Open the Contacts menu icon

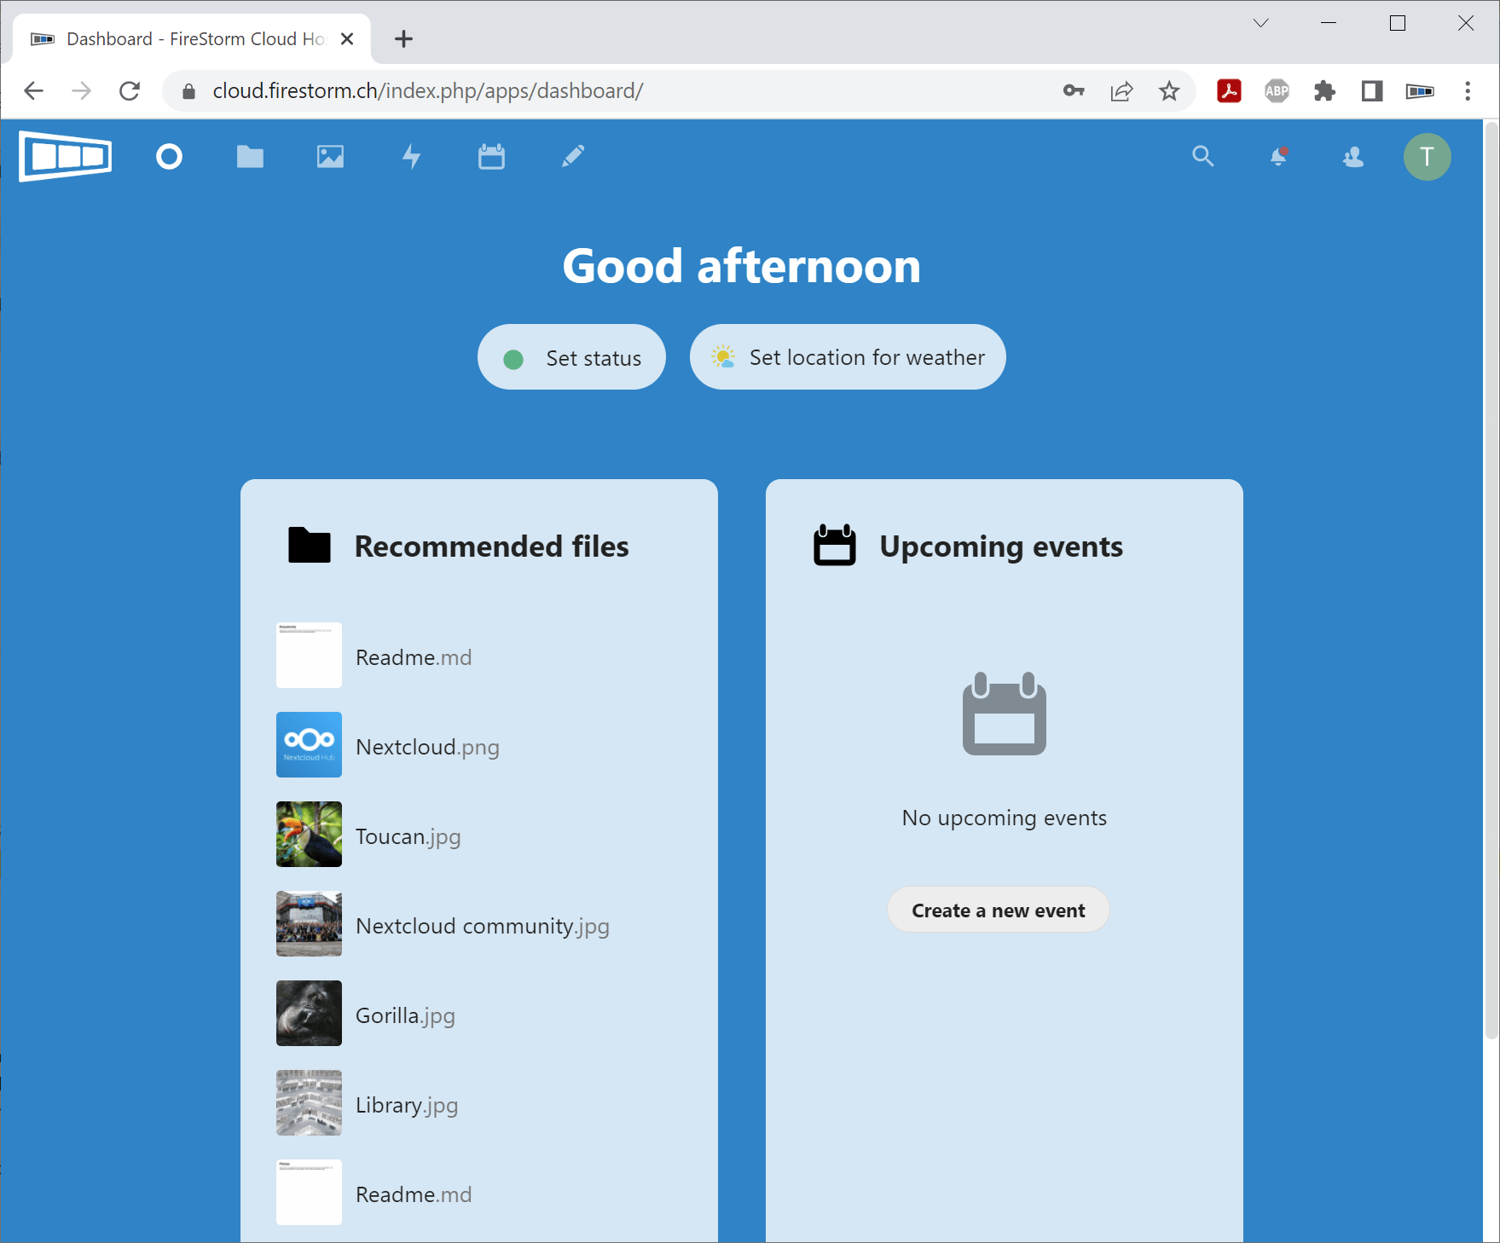click(x=1353, y=157)
